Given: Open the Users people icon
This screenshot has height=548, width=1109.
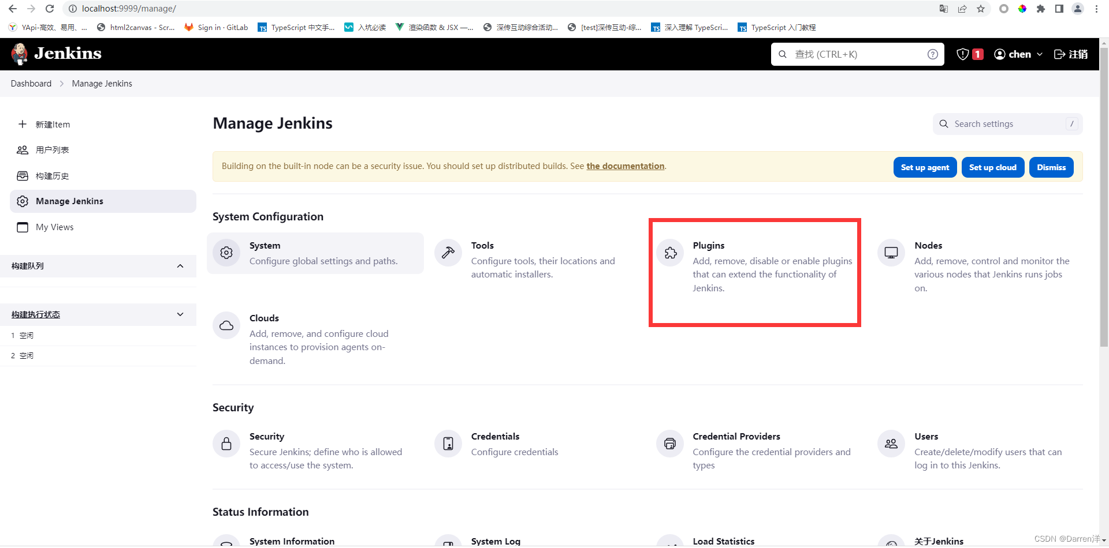Looking at the screenshot, I should click(891, 444).
